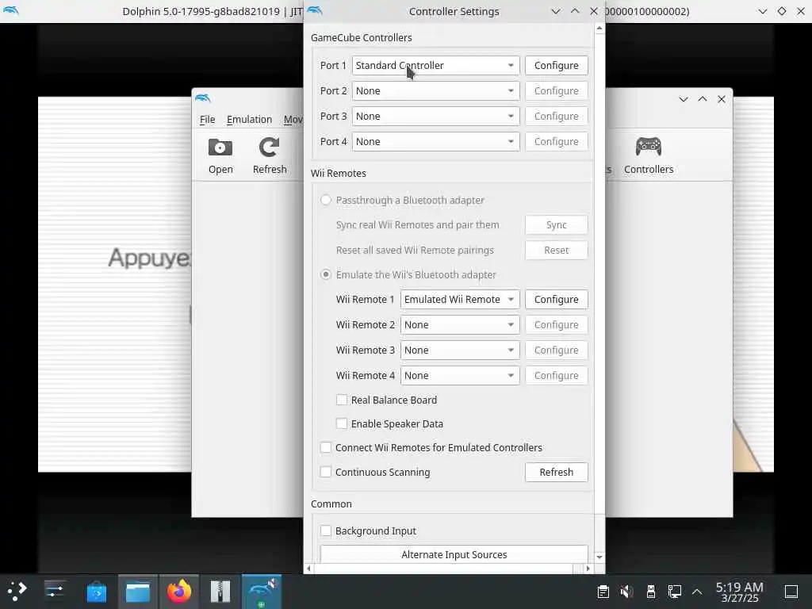The width and height of the screenshot is (812, 609).
Task: Expand hidden system tray icons
Action: click(x=698, y=592)
